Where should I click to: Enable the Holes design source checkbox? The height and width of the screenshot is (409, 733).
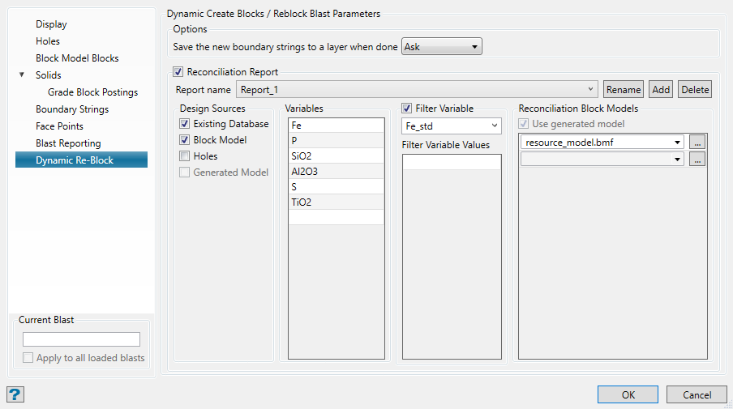tap(185, 156)
